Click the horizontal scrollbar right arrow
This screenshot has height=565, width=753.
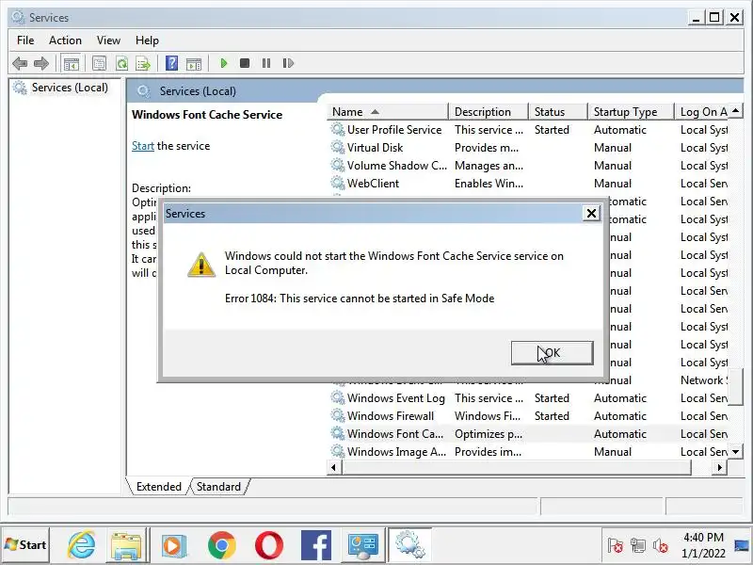point(719,467)
